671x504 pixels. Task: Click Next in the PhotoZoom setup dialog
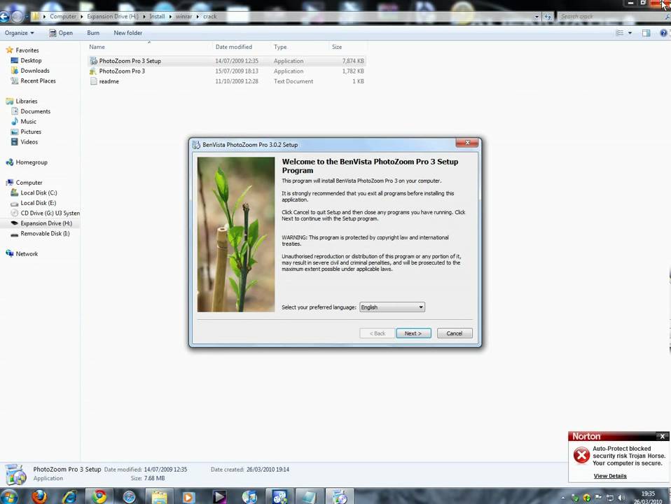413,333
